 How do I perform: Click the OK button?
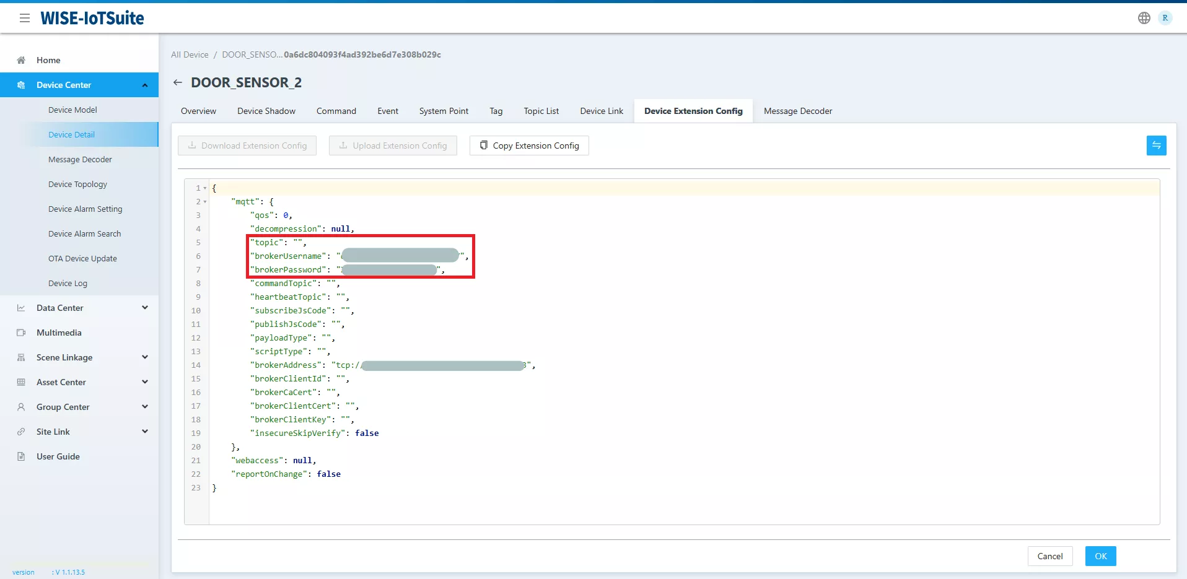(1101, 556)
